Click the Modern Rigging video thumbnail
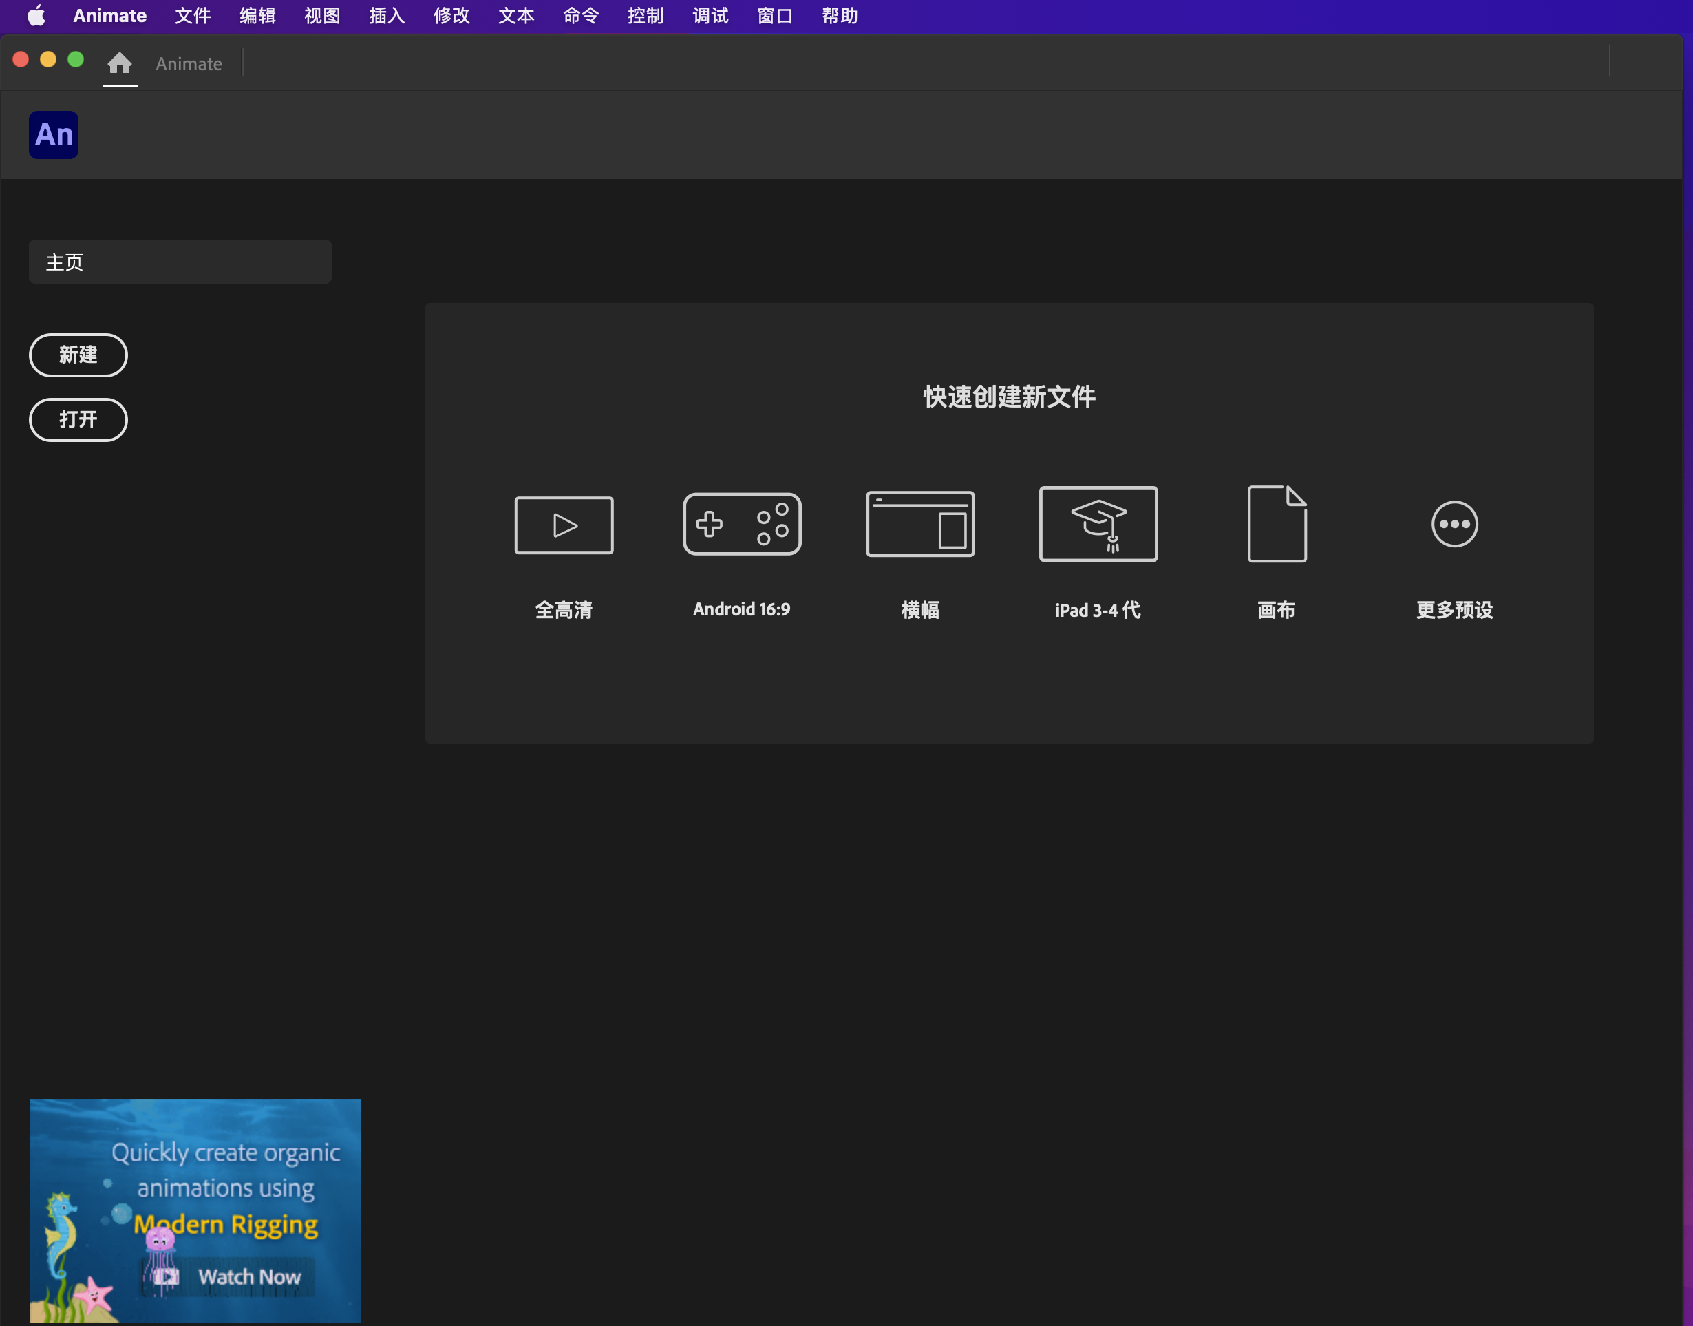Image resolution: width=1693 pixels, height=1326 pixels. point(195,1209)
